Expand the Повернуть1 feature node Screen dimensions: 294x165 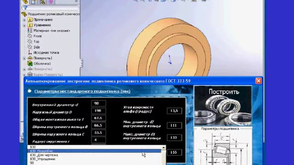point(24,58)
